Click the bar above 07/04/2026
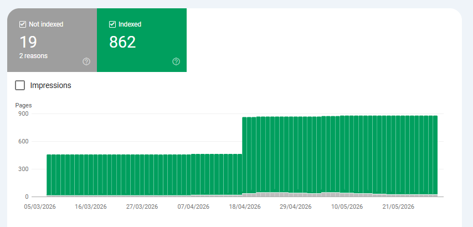The width and height of the screenshot is (473, 227). (x=193, y=175)
